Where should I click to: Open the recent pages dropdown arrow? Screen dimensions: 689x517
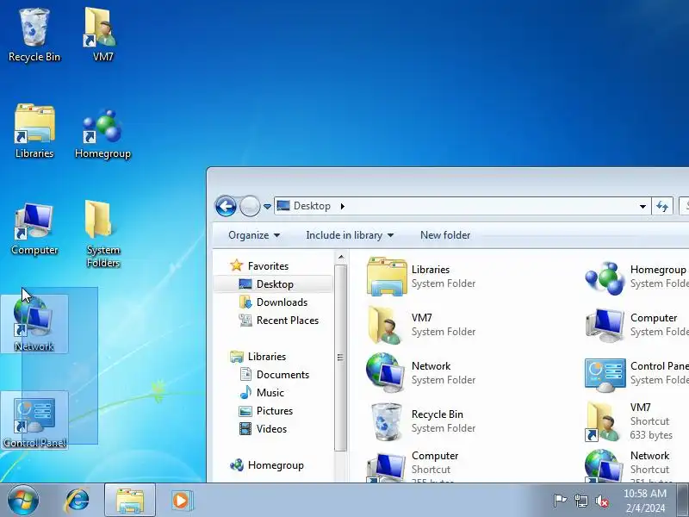(267, 206)
